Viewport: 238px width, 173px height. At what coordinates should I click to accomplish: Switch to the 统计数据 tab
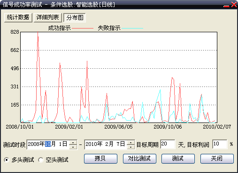pyautogui.click(x=18, y=17)
